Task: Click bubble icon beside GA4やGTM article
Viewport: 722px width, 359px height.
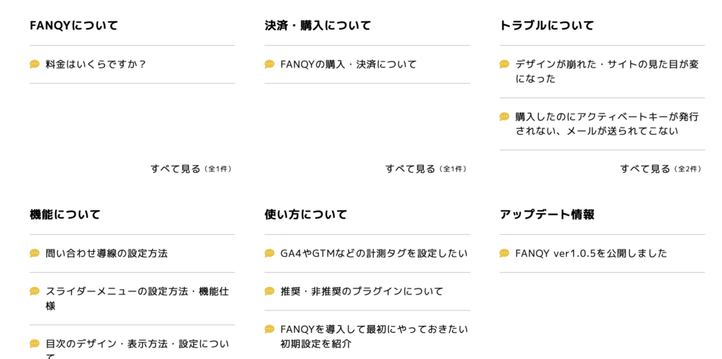Action: 269,253
